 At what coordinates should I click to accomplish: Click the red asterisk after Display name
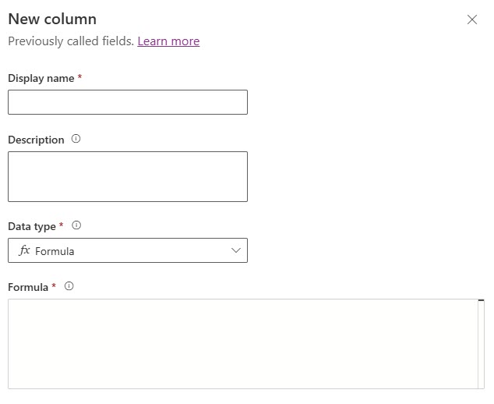click(x=79, y=78)
